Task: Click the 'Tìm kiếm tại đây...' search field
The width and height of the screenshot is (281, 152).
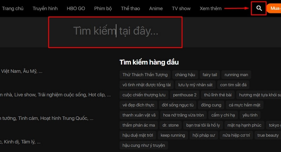Action: (x=115, y=32)
